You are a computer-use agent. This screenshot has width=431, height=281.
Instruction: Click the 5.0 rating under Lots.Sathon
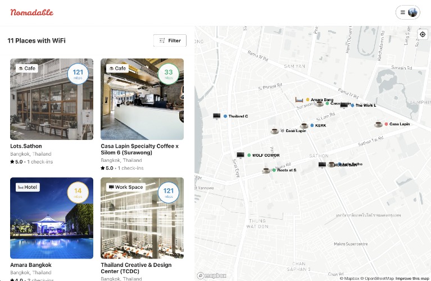16,162
